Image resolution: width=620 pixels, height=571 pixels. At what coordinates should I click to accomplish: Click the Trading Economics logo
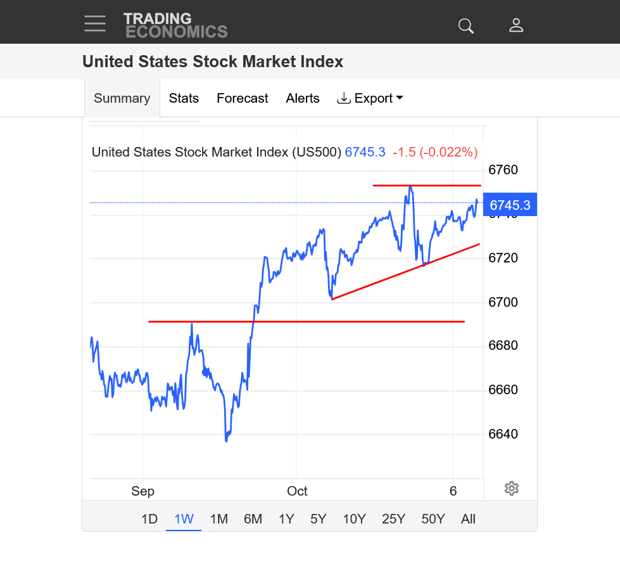[175, 25]
